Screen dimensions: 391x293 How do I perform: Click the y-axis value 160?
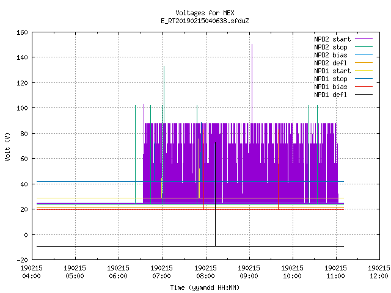[x=22, y=32]
